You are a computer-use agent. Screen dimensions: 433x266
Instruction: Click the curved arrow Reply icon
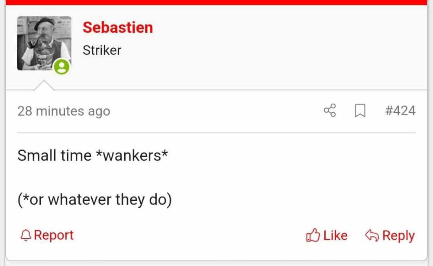point(372,235)
